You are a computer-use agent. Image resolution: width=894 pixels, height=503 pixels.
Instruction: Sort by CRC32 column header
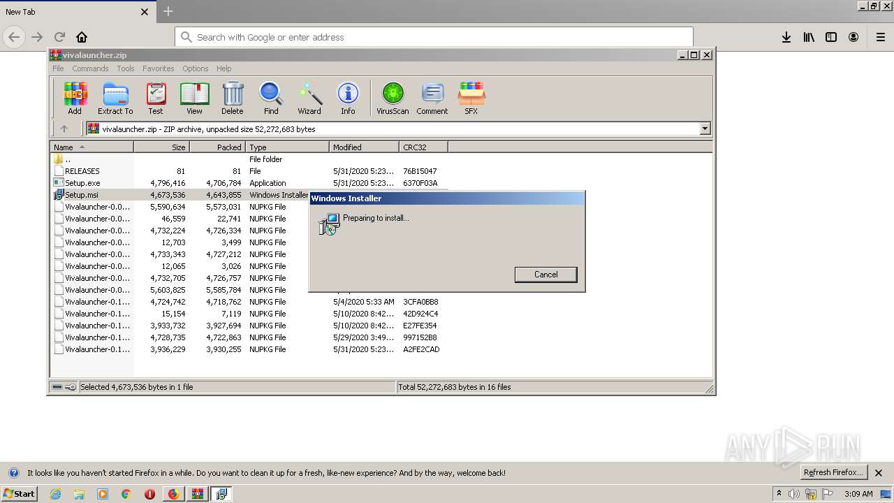(x=423, y=147)
